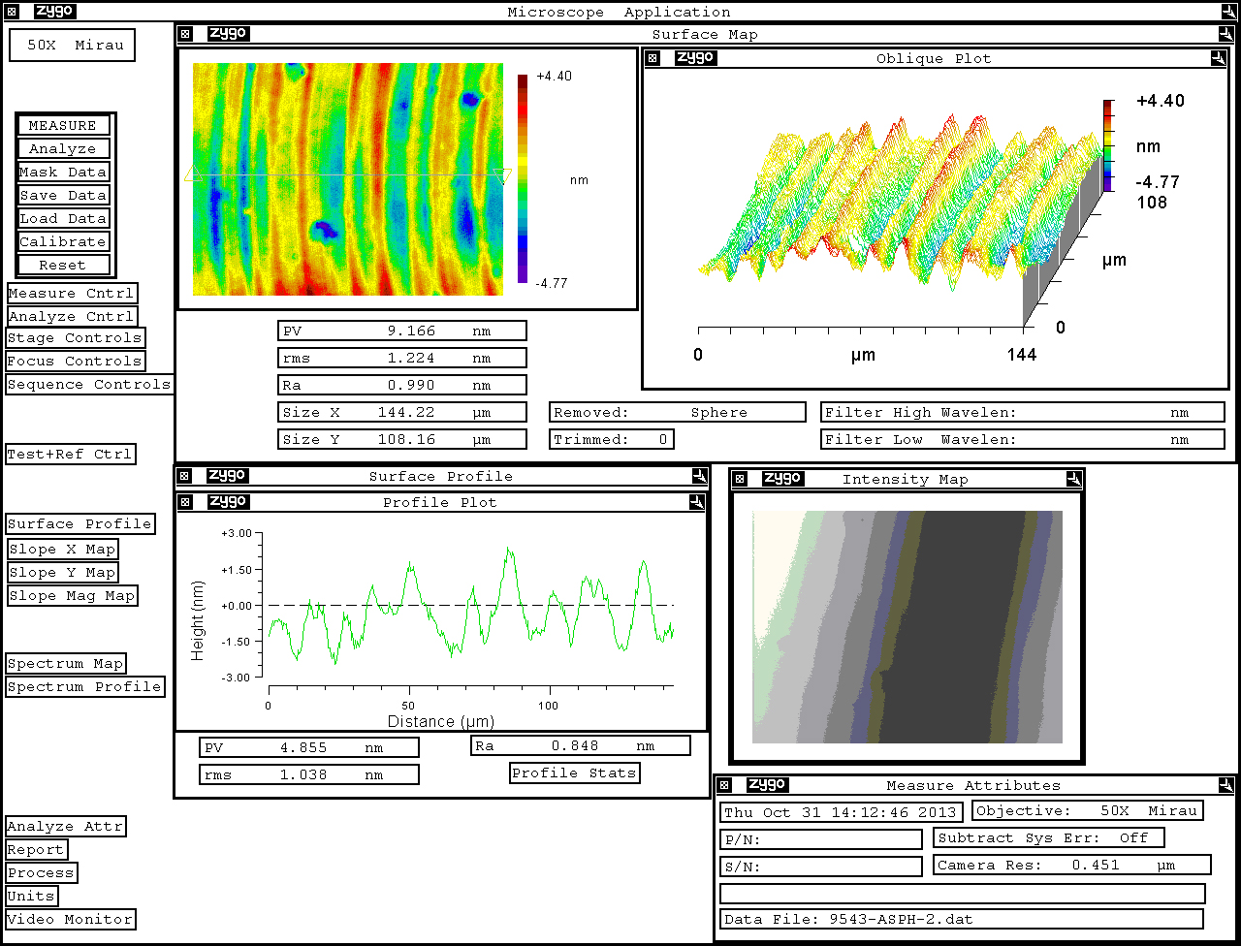Open the Surface Profile window menu icon
The height and width of the screenshot is (946, 1241).
point(186,476)
